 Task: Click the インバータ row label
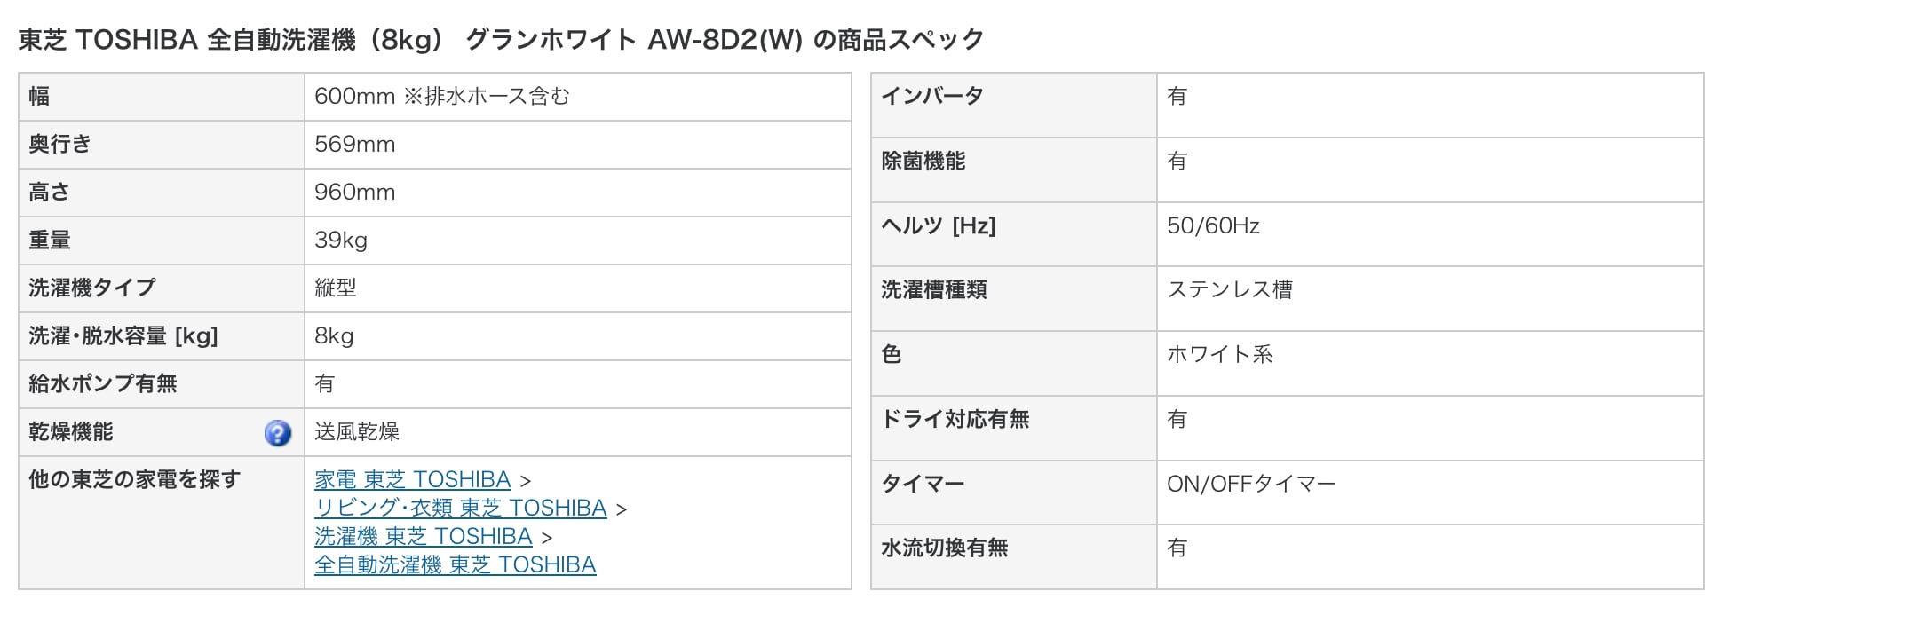click(x=931, y=97)
